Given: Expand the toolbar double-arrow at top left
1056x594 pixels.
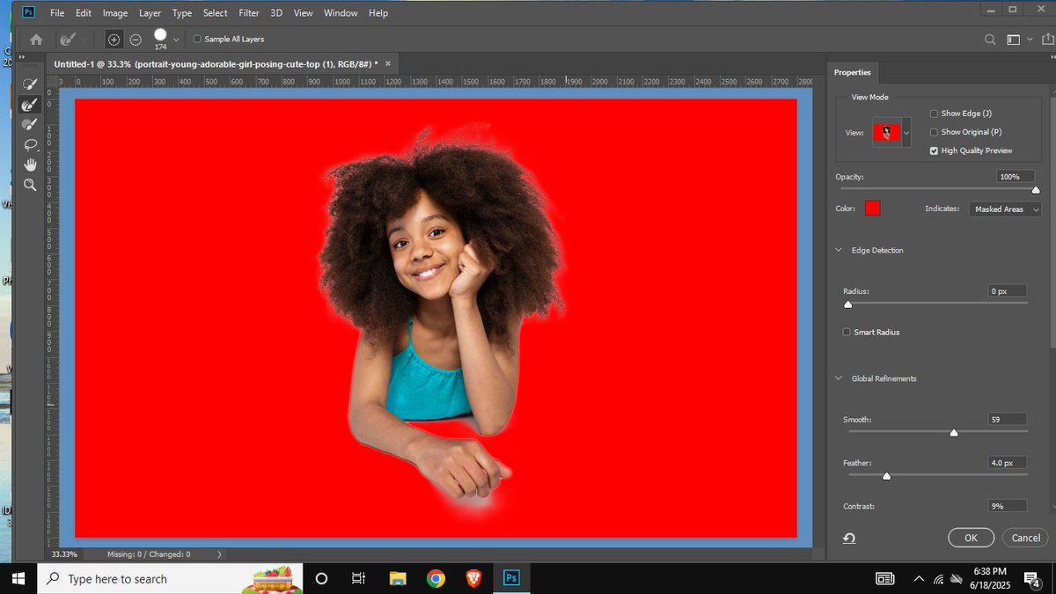Looking at the screenshot, I should pyautogui.click(x=22, y=56).
